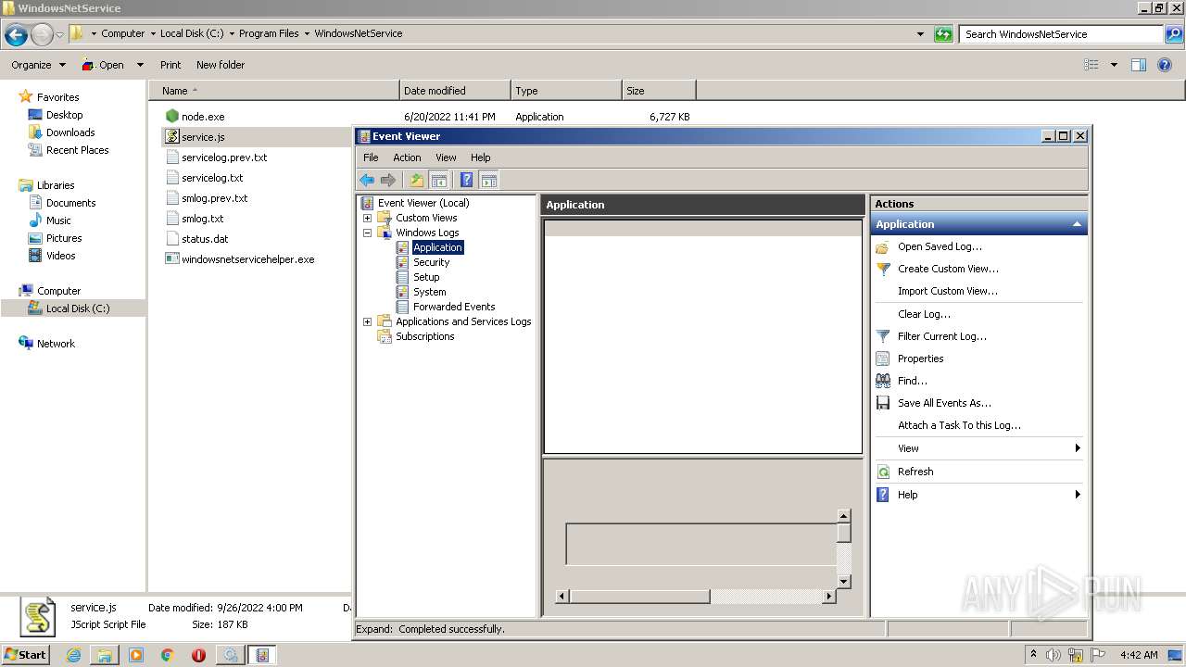The width and height of the screenshot is (1186, 667).
Task: Click the Find binoculars icon
Action: click(x=883, y=381)
